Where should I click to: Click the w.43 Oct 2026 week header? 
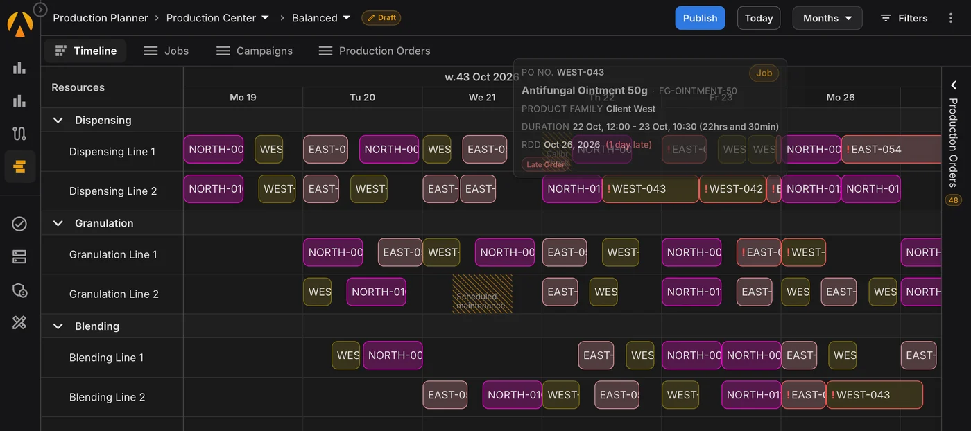(482, 77)
